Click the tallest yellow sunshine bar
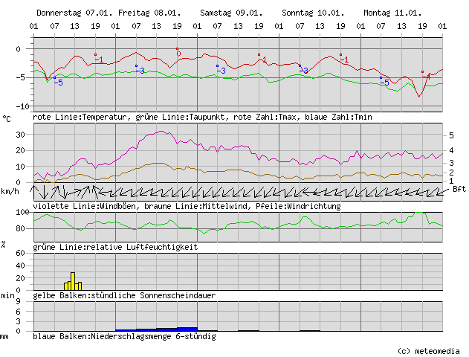 pos(73,280)
